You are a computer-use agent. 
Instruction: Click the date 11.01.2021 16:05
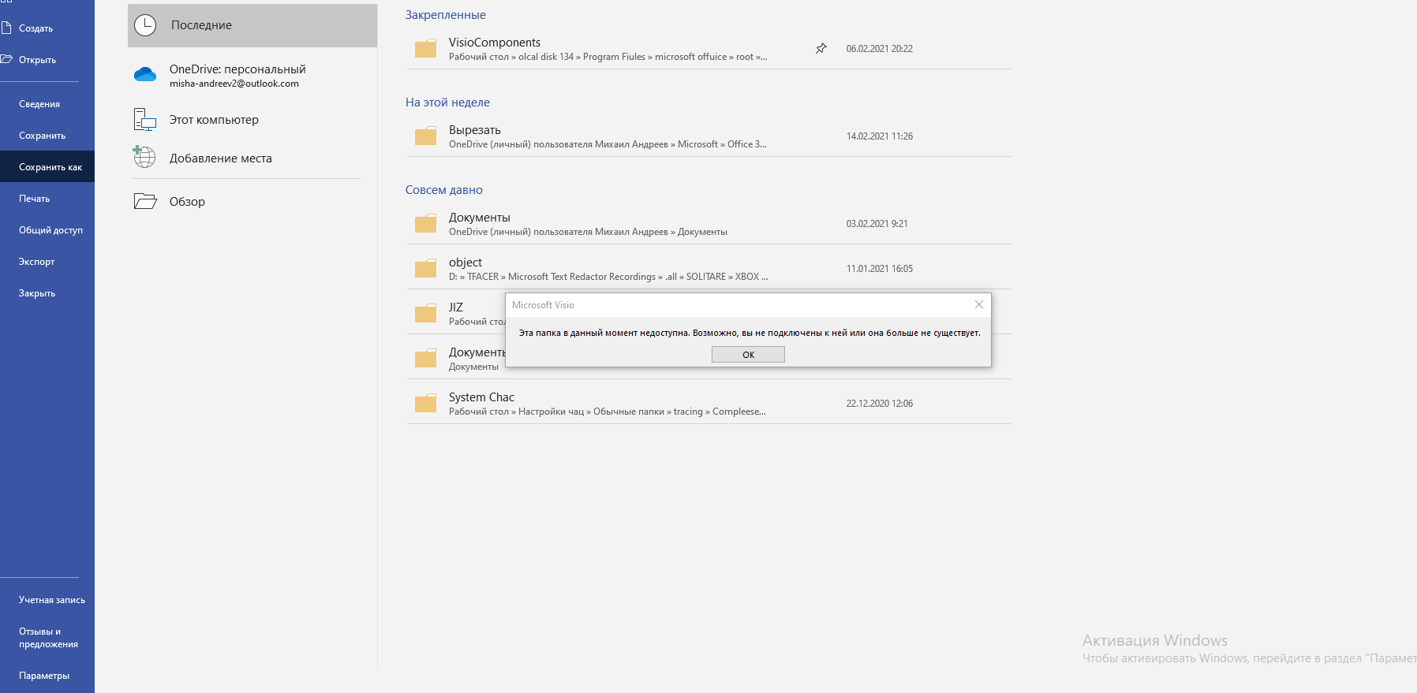coord(880,269)
